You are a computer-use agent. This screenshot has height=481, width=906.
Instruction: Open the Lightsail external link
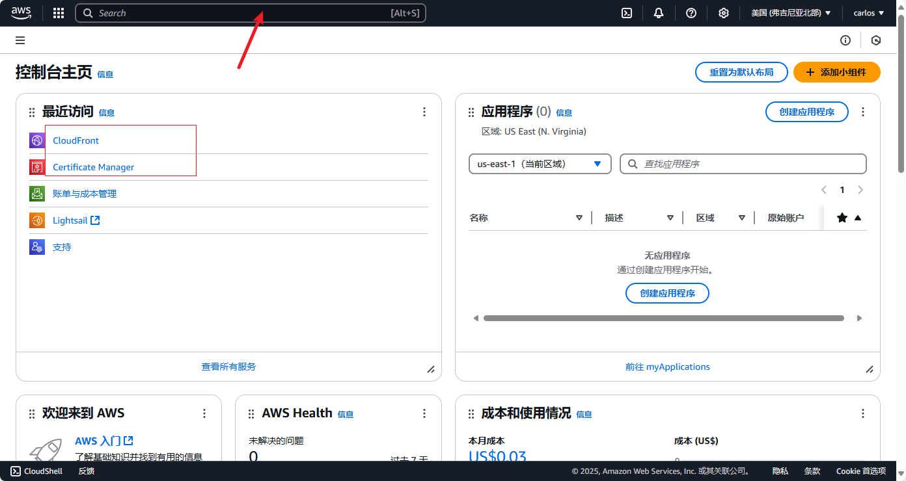(76, 220)
